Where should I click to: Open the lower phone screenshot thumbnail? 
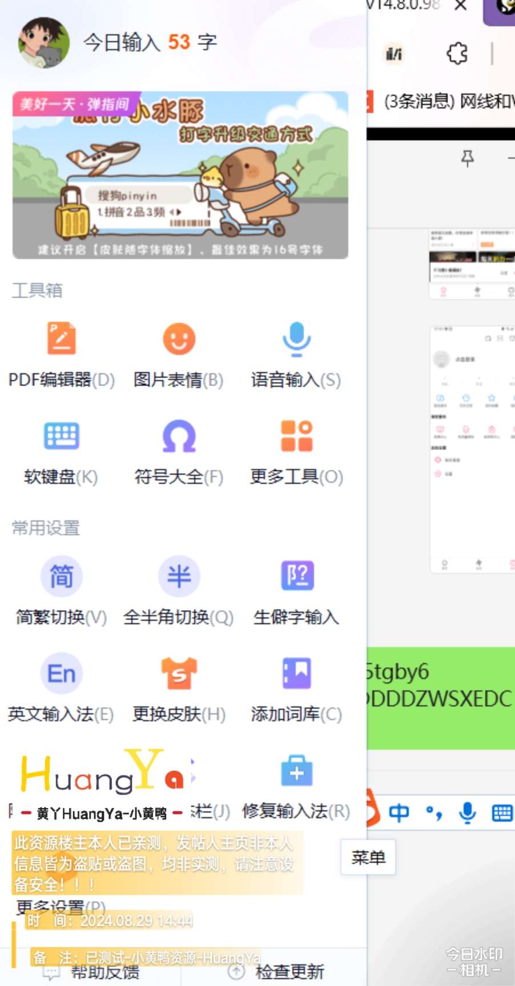[472, 449]
